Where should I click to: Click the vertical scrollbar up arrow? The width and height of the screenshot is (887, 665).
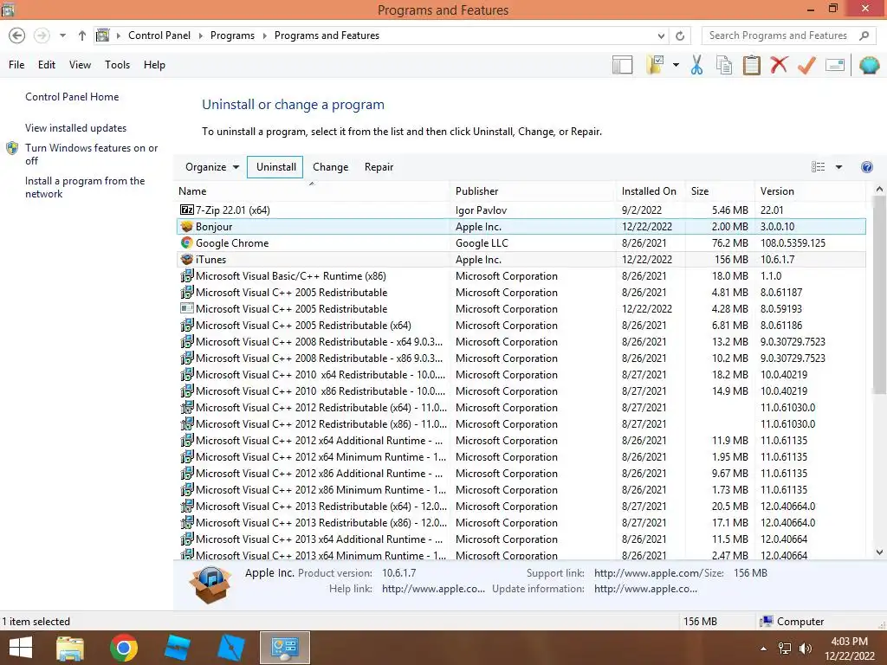coord(879,189)
